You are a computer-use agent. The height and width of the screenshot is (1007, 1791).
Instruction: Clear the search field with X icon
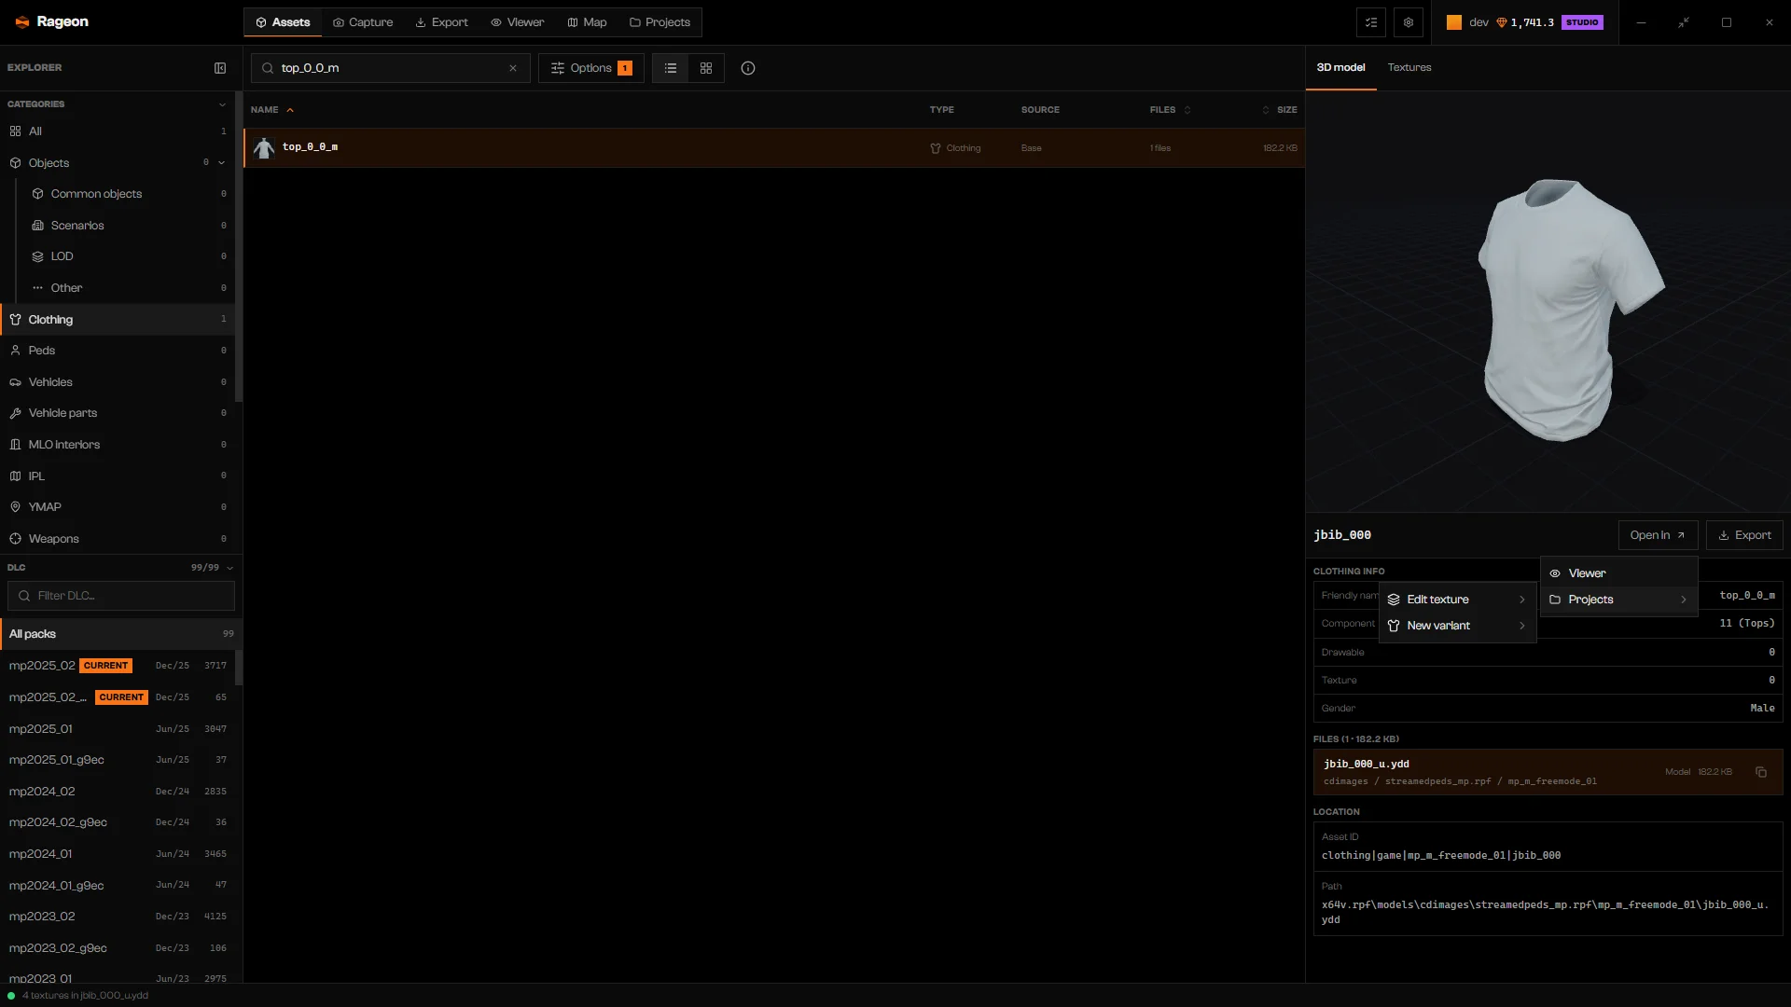513,68
